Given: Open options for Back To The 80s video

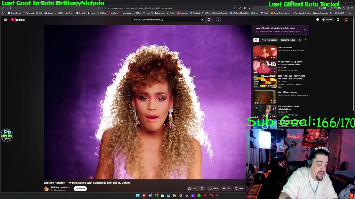Looking at the screenshot, I should pyautogui.click(x=308, y=76).
